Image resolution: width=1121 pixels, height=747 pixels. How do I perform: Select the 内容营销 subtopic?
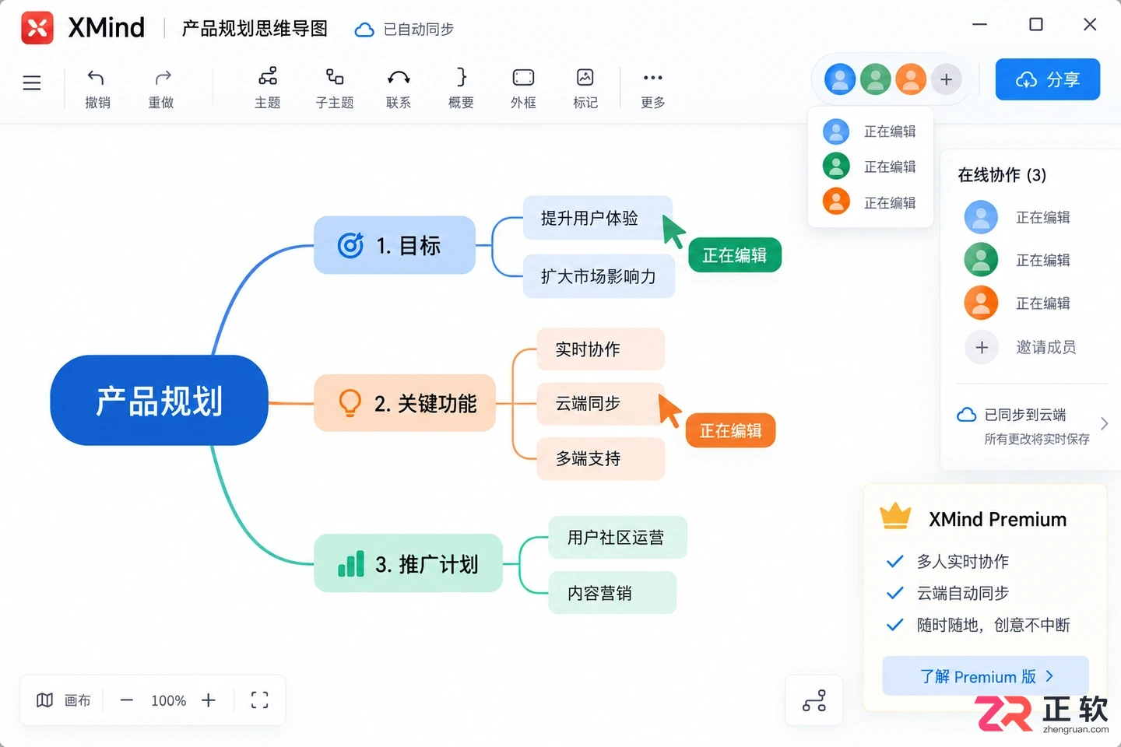[x=613, y=593]
